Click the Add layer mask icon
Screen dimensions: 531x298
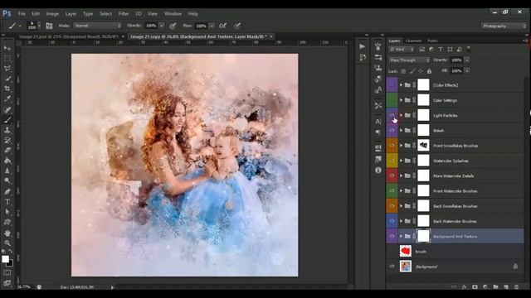point(475,287)
